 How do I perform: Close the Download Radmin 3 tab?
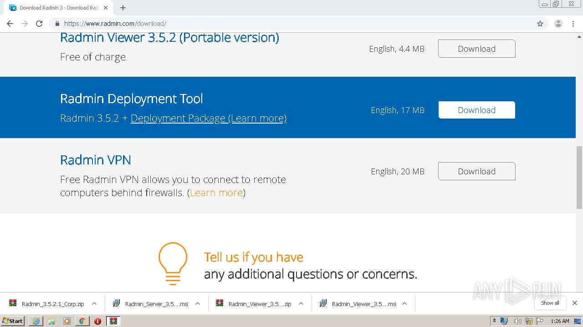tap(106, 8)
